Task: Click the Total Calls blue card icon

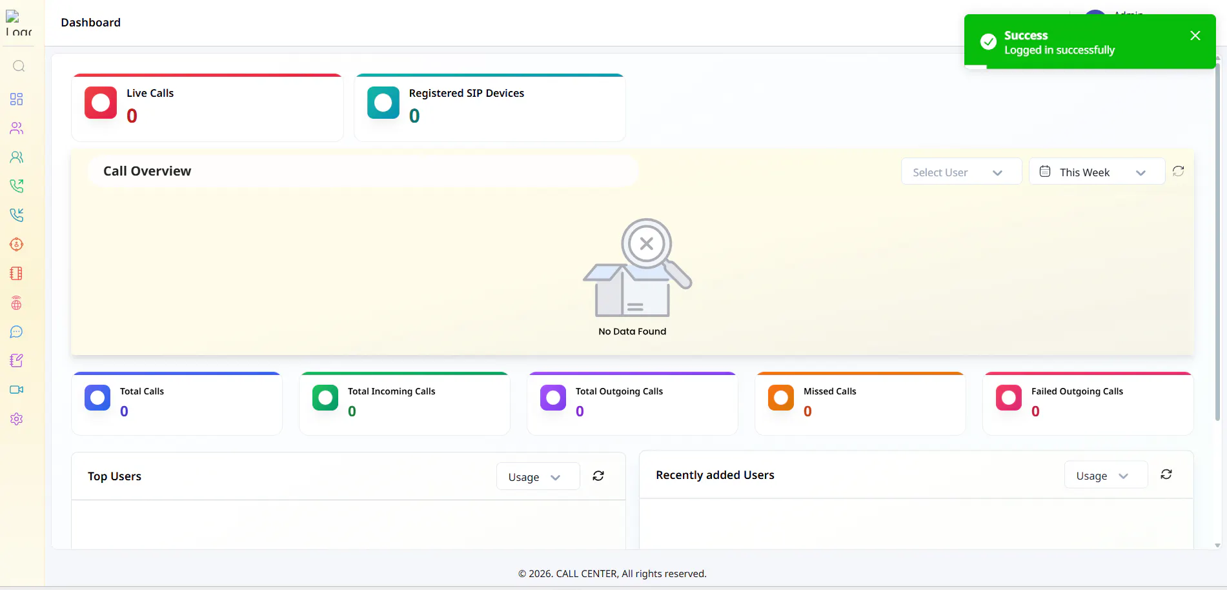Action: coord(97,398)
